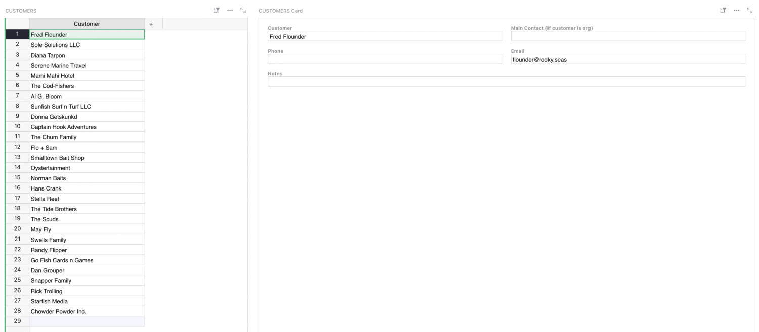
Task: Select the Swells Family cell
Action: click(87, 240)
